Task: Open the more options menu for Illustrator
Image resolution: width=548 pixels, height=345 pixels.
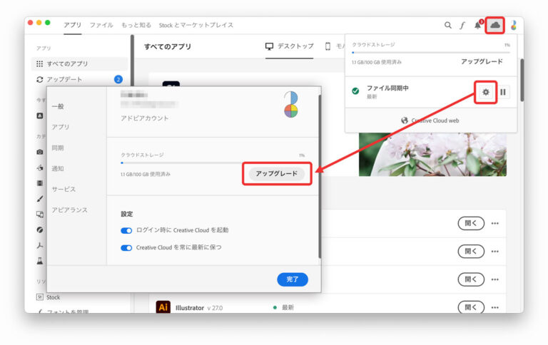Action: [x=494, y=307]
